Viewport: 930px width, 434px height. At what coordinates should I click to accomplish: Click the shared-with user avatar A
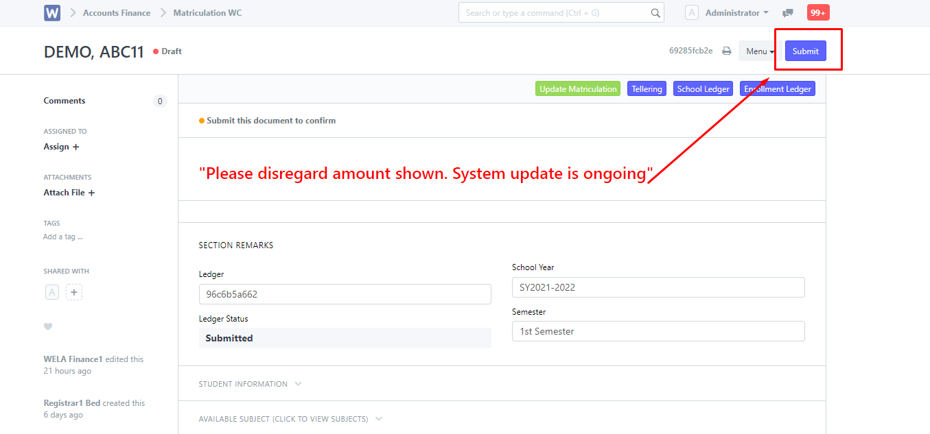(x=52, y=293)
